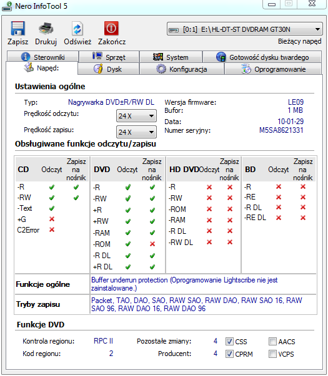Click red cross for DVD -ROM Zapisz

coord(152,244)
